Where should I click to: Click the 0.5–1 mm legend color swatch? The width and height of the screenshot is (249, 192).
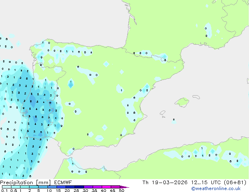pyautogui.click(x=16, y=187)
